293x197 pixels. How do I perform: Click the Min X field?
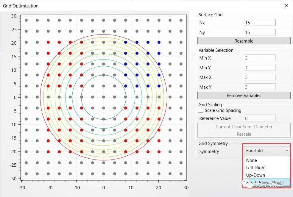(x=259, y=58)
